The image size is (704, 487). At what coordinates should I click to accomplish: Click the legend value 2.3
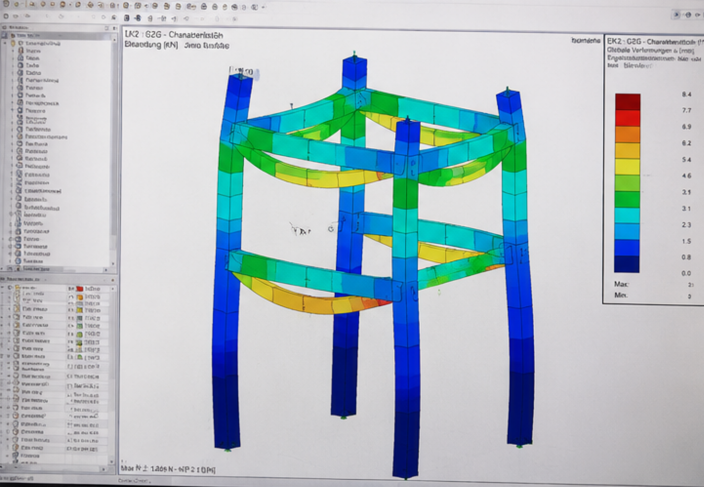(687, 225)
